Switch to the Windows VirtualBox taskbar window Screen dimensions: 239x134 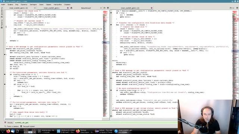pyautogui.click(x=66, y=131)
